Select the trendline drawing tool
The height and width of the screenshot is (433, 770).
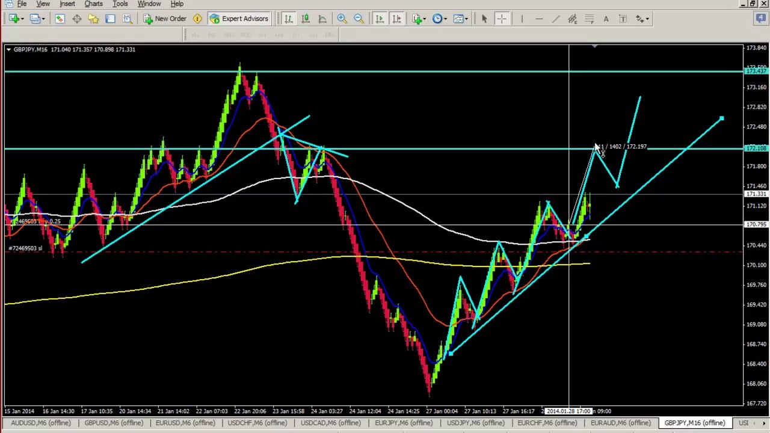[555, 19]
